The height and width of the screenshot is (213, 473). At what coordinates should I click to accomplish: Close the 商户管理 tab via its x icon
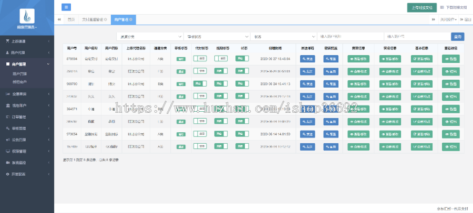click(131, 19)
